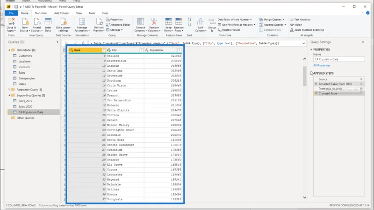Close the Query Settings pane

363,42
